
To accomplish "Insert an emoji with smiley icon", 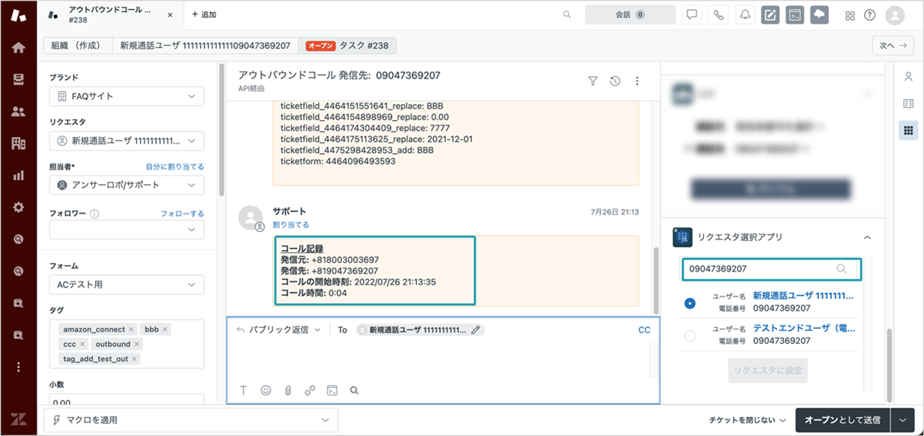I will click(266, 390).
